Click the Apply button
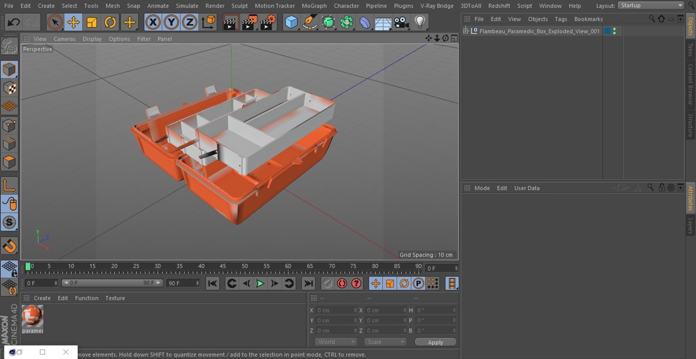The image size is (696, 359). [435, 342]
